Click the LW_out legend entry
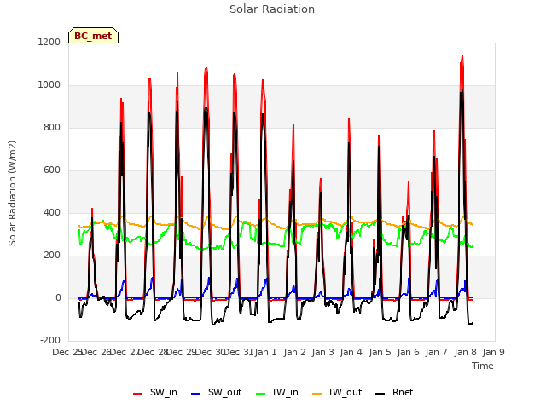Screen dimensions: 546x409 pos(337,392)
